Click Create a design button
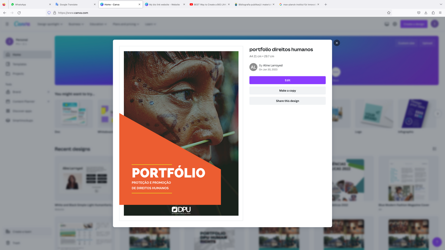This screenshot has height=250, width=445. [x=414, y=24]
